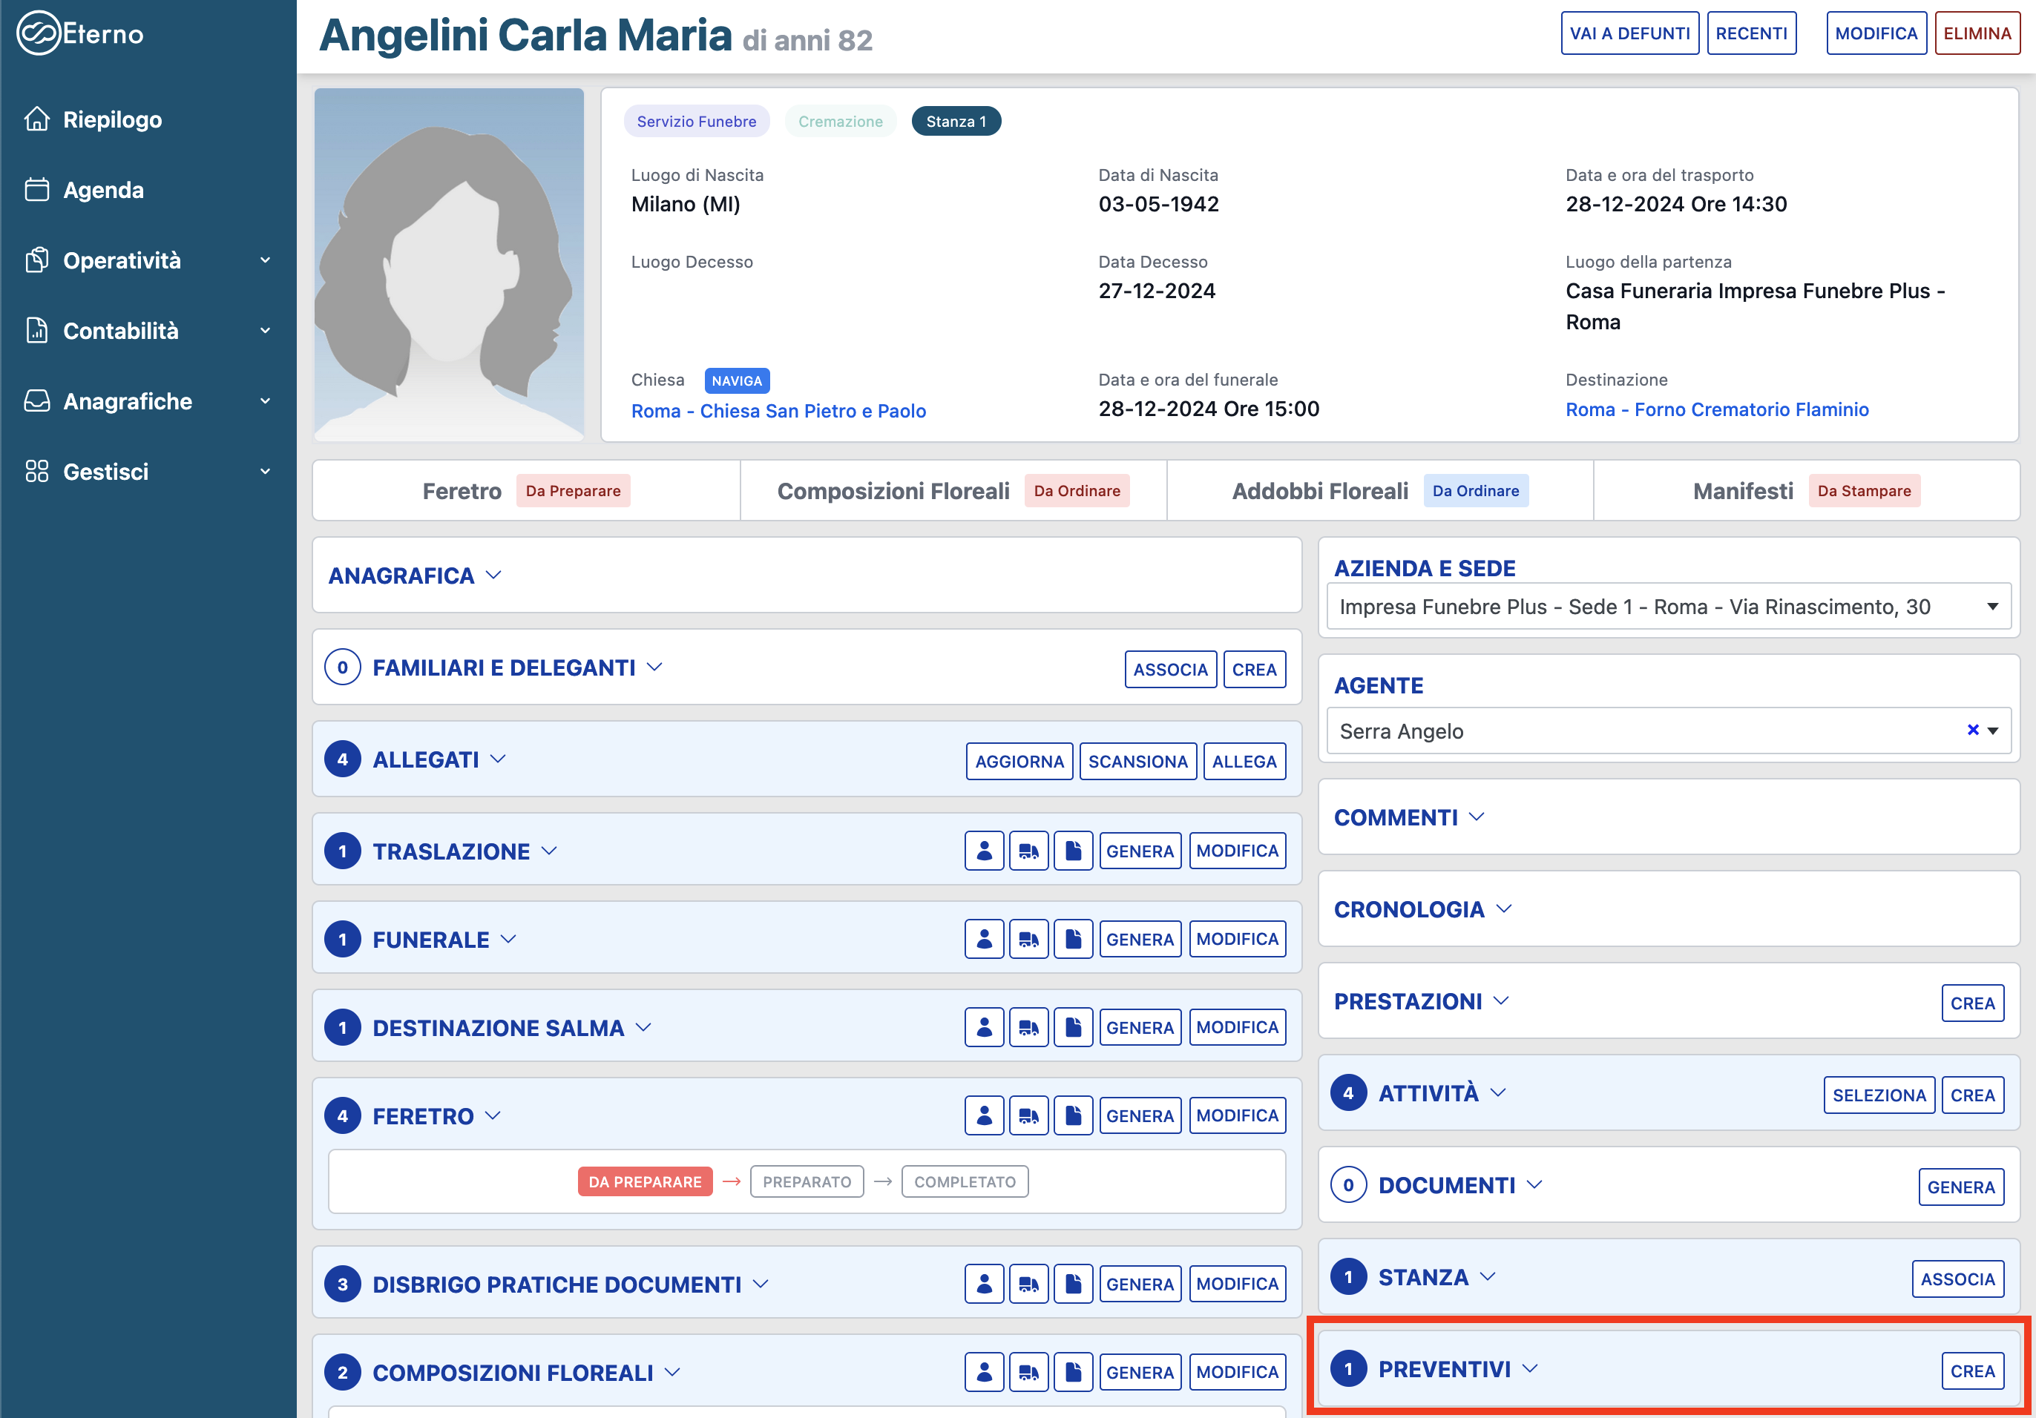Image resolution: width=2036 pixels, height=1418 pixels.
Task: Click the document icon in Destinazione Salma row
Action: (x=1073, y=1028)
